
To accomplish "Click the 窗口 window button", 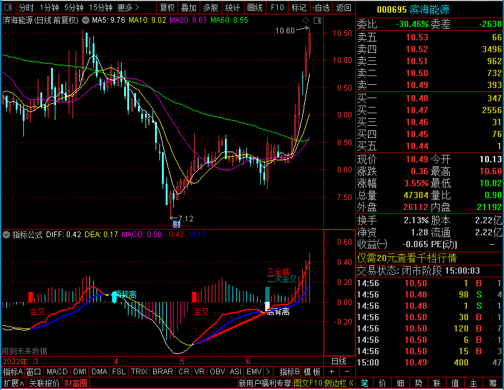I will (x=34, y=372).
